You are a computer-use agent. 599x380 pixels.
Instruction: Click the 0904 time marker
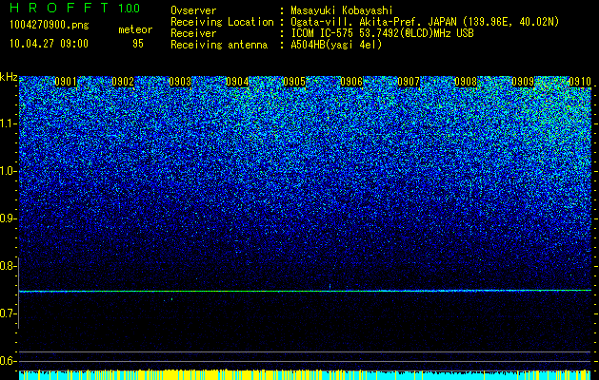pyautogui.click(x=237, y=82)
